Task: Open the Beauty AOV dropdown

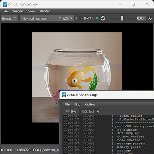Action: pyautogui.click(x=9, y=18)
